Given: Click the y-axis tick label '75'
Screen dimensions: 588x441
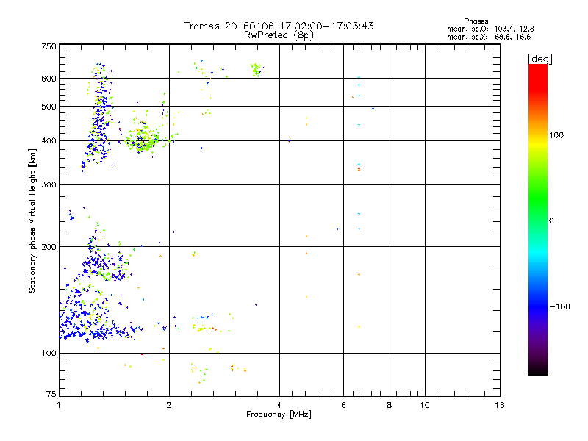Looking at the screenshot, I should pos(51,394).
